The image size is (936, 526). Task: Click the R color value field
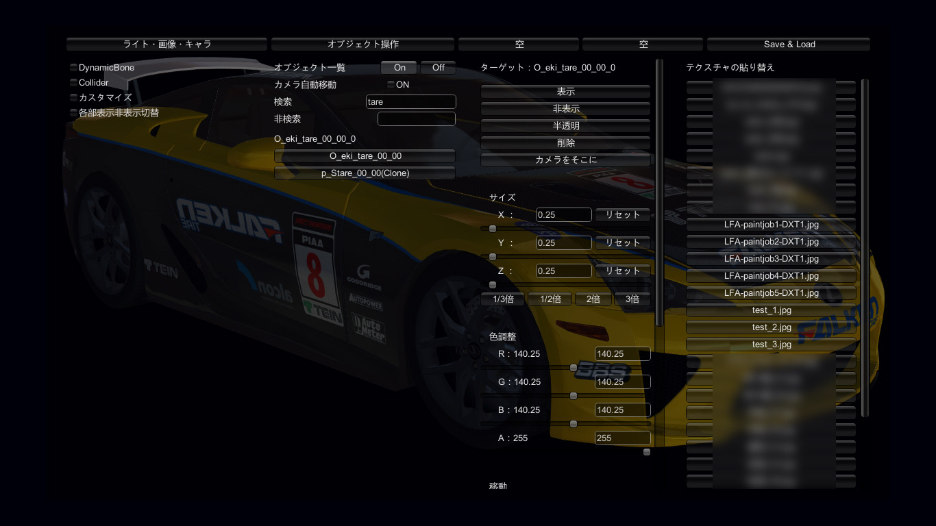(622, 354)
